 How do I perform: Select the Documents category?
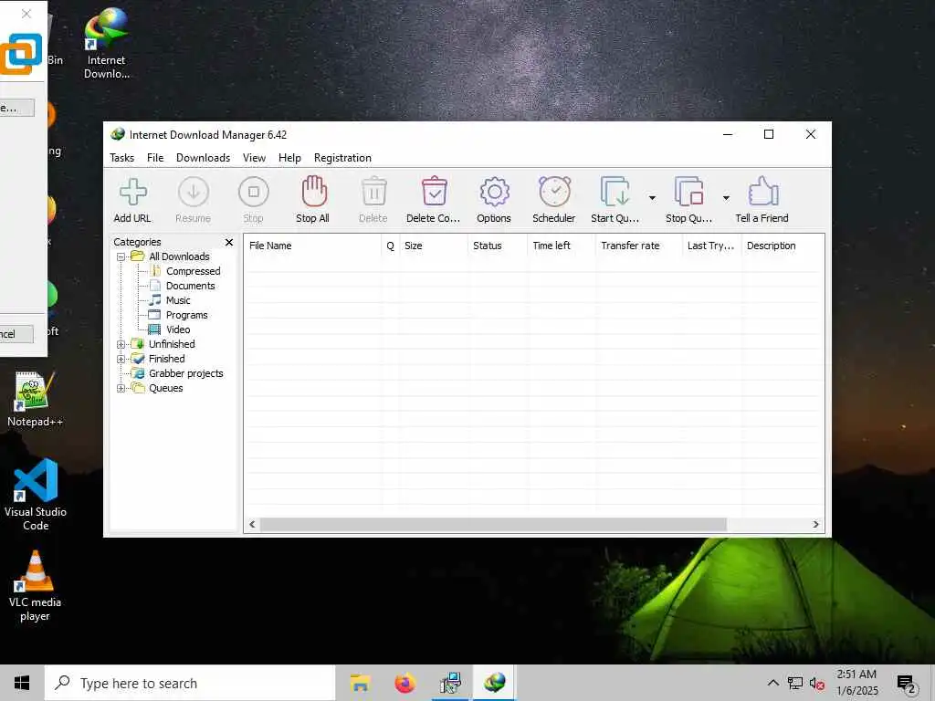coord(190,286)
